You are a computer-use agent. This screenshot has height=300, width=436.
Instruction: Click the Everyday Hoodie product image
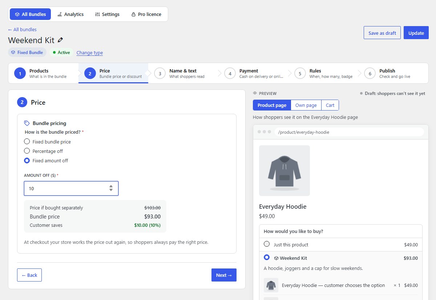[x=284, y=171]
